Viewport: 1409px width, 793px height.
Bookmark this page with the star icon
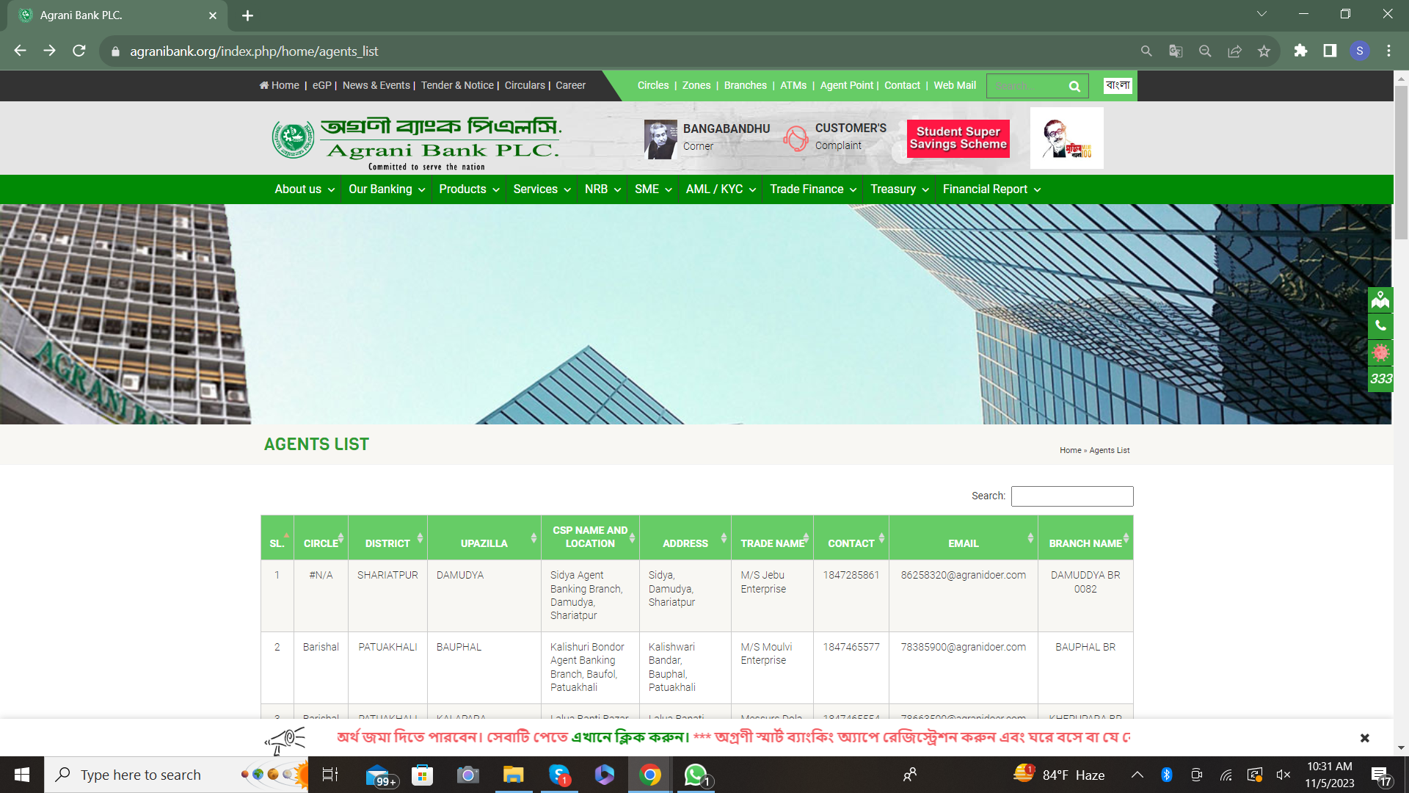pyautogui.click(x=1264, y=51)
